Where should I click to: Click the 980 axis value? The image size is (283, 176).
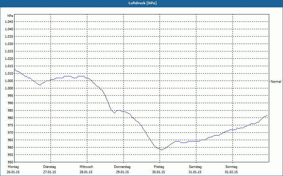[11, 118]
